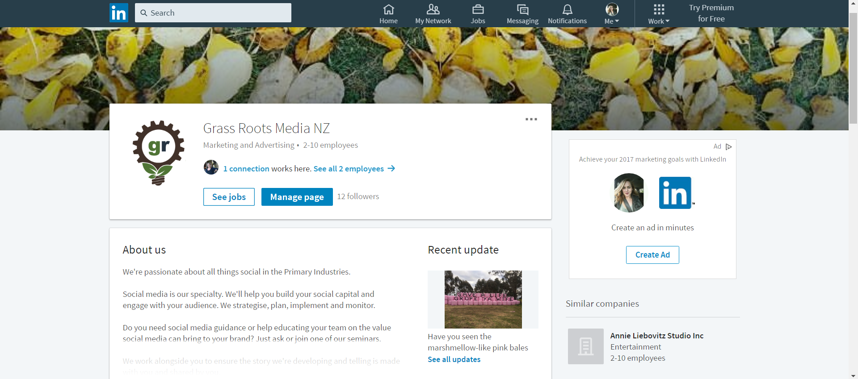
Task: Open the three-dot more options menu
Action: (531, 119)
